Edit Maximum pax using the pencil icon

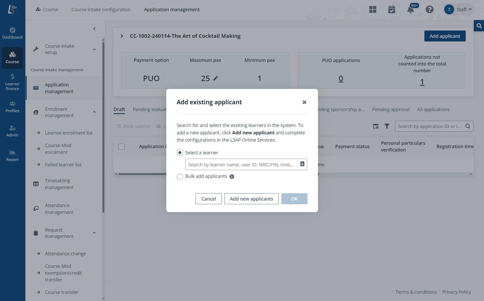216,78
